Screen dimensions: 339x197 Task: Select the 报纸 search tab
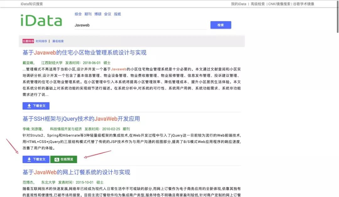117,14
